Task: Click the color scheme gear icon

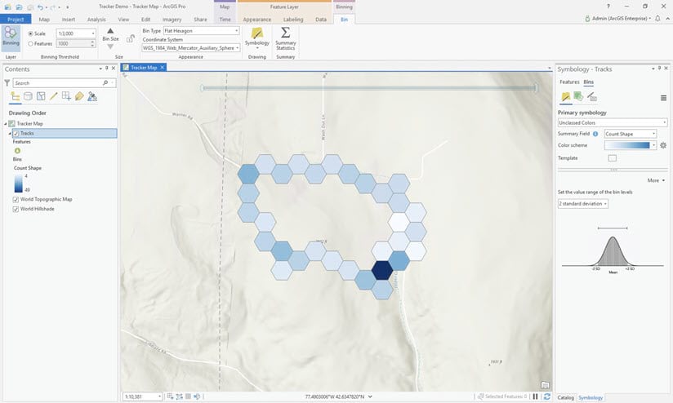Action: click(663, 145)
